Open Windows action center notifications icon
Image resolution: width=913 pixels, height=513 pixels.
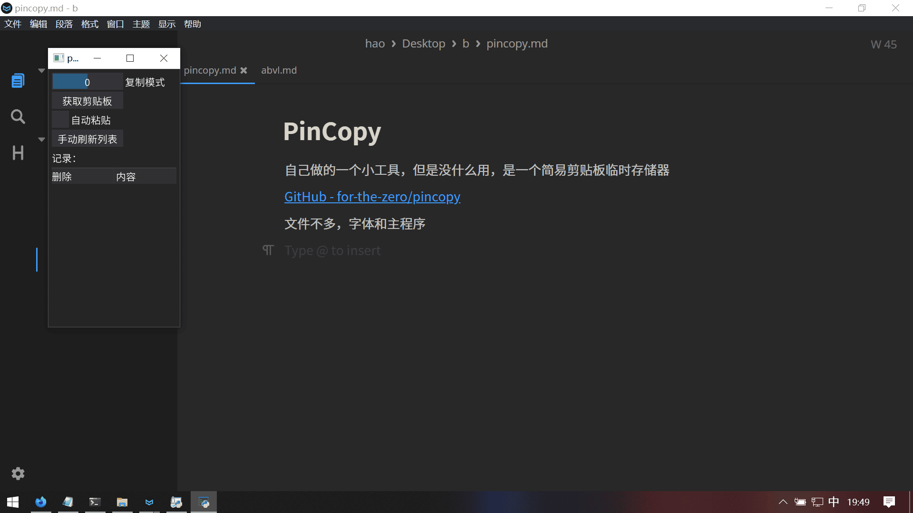pos(889,502)
